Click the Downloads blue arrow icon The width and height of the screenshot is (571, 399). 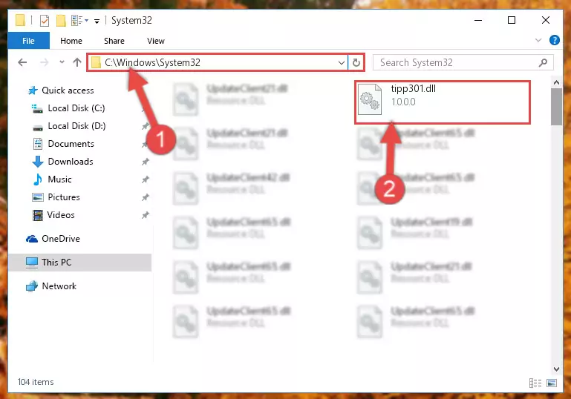38,162
